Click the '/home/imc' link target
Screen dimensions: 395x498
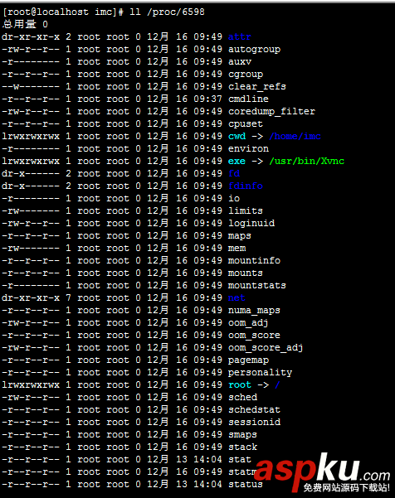[295, 136]
